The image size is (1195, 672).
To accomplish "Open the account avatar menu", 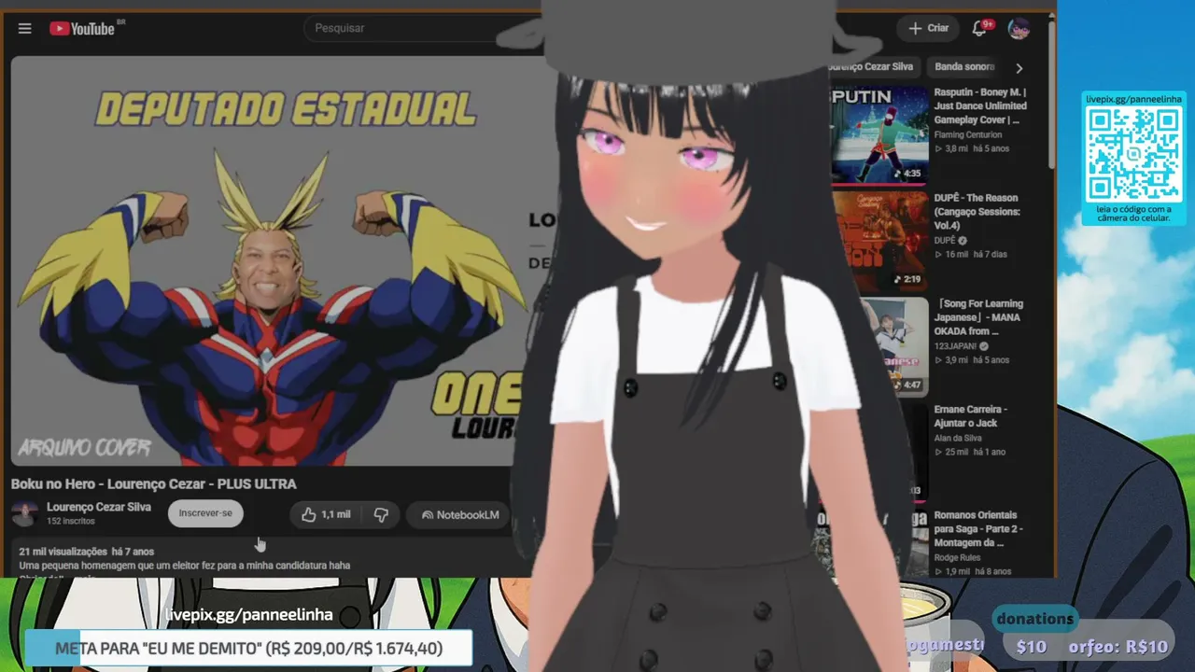I will [1019, 28].
